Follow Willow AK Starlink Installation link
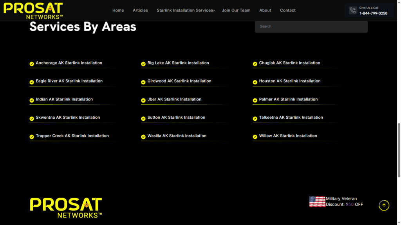401x225 pixels. (x=288, y=136)
